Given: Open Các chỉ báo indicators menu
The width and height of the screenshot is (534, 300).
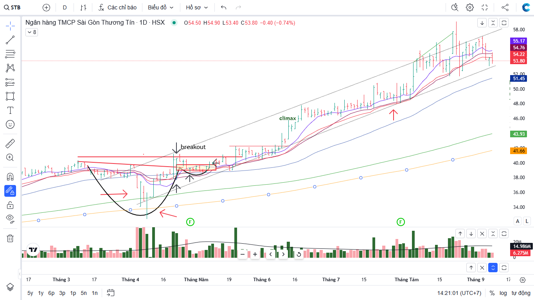Looking at the screenshot, I should pyautogui.click(x=117, y=7).
